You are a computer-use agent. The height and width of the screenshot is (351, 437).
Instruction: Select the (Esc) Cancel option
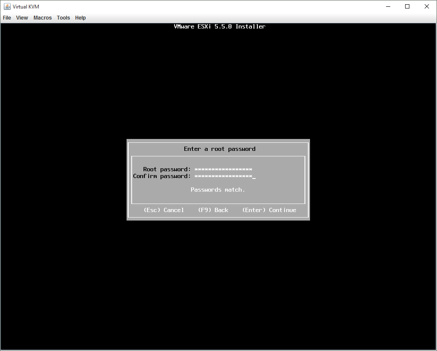click(x=164, y=210)
